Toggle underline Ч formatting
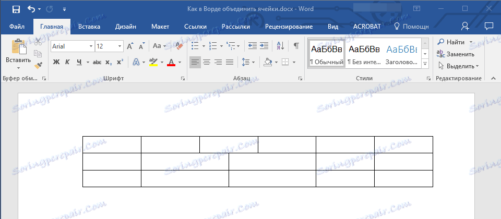The width and height of the screenshot is (501, 219). pos(79,62)
